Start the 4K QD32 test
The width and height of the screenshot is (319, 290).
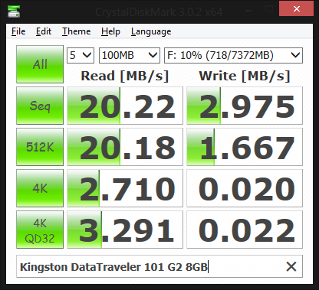pyautogui.click(x=40, y=230)
